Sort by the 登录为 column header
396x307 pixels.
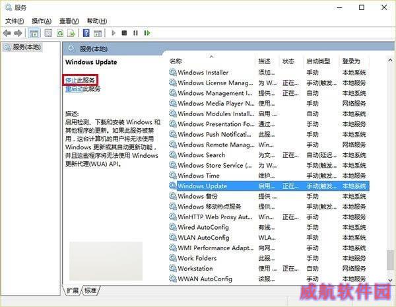click(x=351, y=61)
